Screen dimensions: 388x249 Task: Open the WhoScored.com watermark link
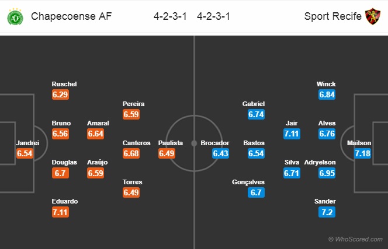pos(355,239)
